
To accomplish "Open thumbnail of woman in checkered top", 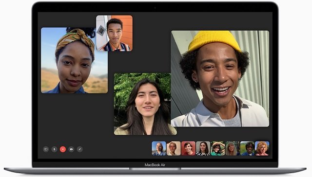I will pyautogui.click(x=203, y=148).
